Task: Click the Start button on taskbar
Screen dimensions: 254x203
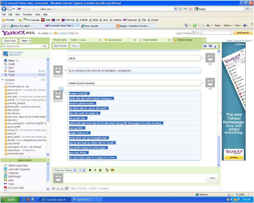Action: pyautogui.click(x=10, y=199)
